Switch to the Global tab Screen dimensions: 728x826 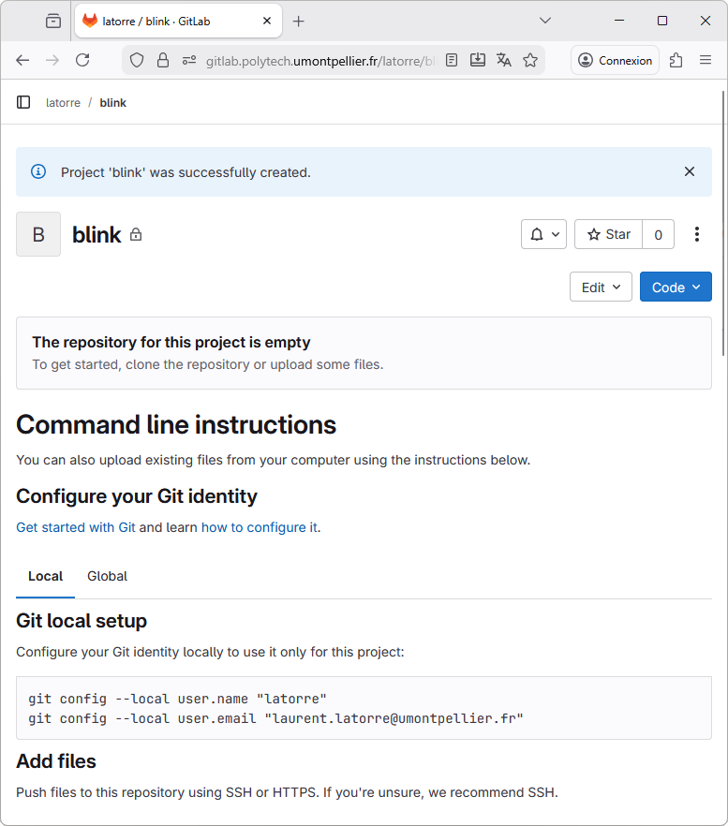[107, 576]
